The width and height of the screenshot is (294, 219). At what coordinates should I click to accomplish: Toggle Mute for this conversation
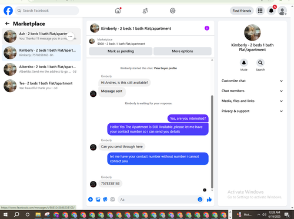244,63
